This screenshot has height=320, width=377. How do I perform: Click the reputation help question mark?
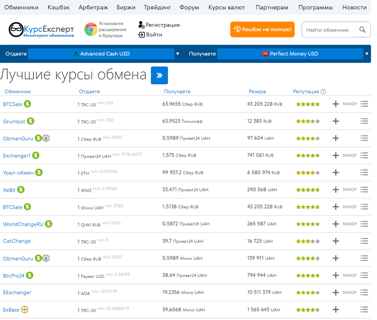pos(323,91)
